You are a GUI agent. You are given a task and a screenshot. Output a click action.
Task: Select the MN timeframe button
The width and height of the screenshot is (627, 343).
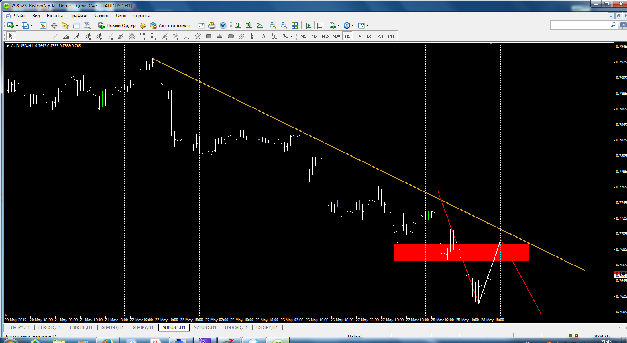pos(391,36)
